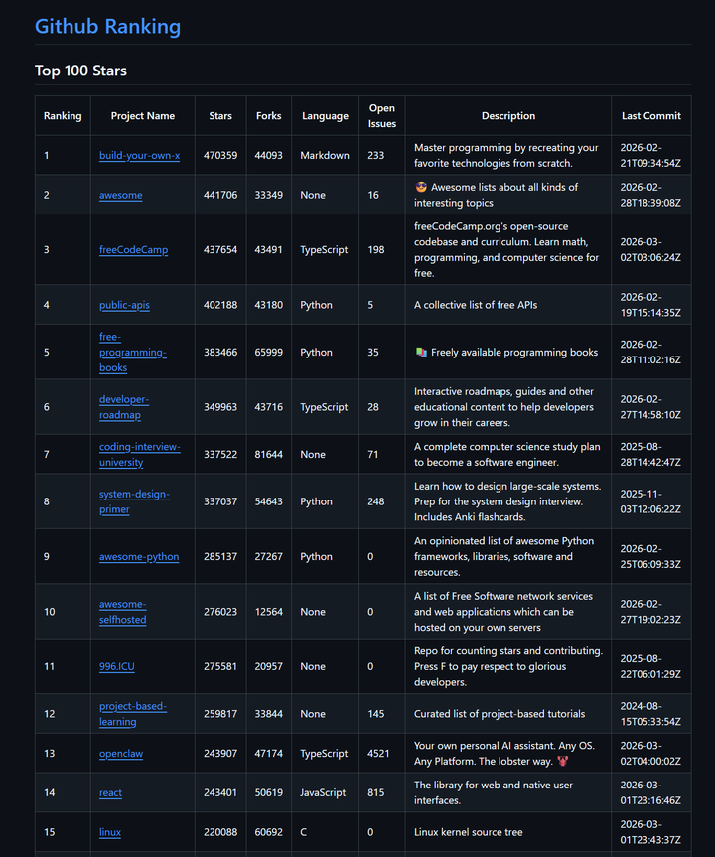Open the awesome-selfhosted project link
Image resolution: width=715 pixels, height=857 pixels.
123,612
